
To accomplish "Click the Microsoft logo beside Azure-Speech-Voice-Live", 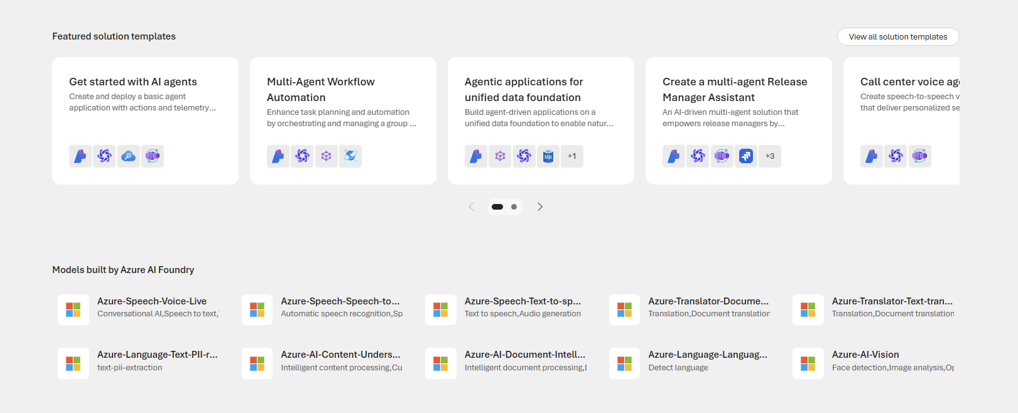I will pos(73,310).
